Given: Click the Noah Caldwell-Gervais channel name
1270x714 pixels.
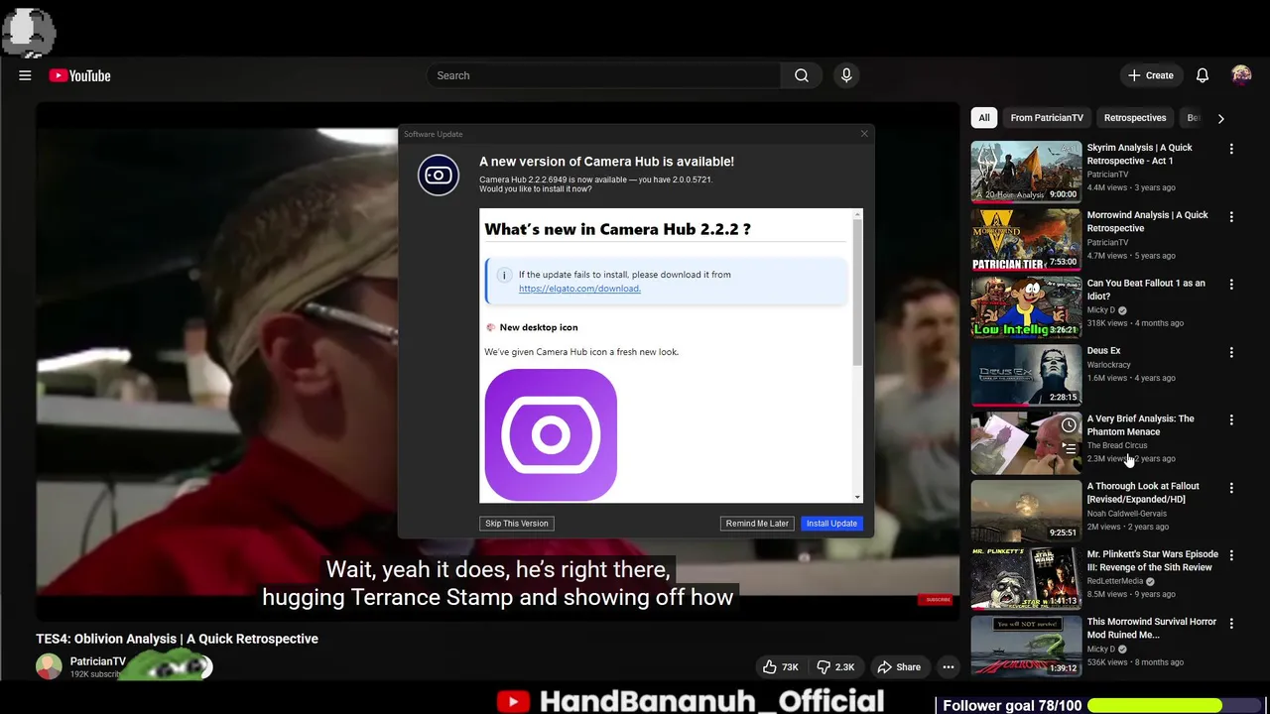Looking at the screenshot, I should point(1126,514).
